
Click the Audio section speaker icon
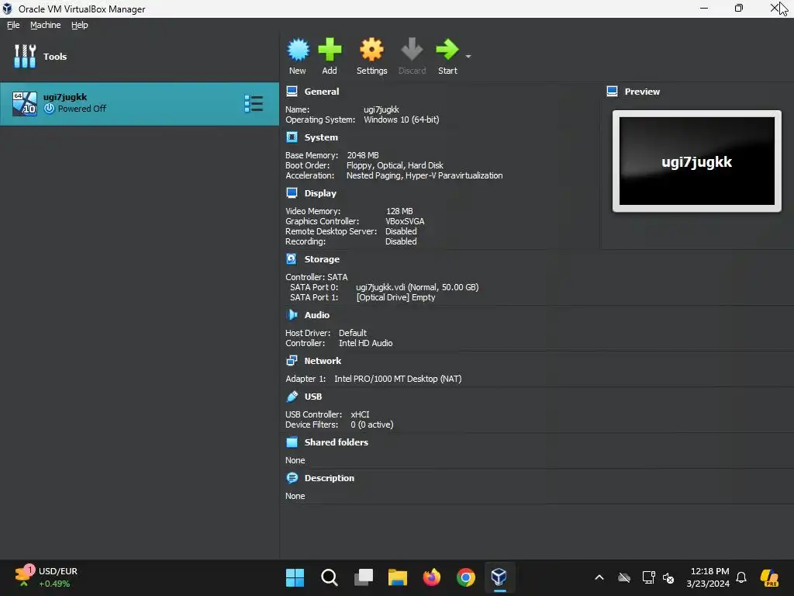point(292,315)
